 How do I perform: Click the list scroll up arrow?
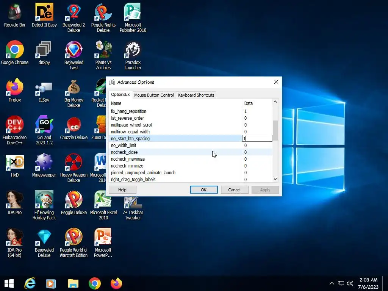click(275, 102)
